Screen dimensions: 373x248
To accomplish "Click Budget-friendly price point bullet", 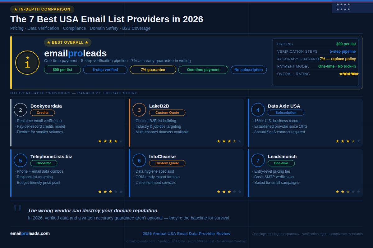I will [x=38, y=183].
